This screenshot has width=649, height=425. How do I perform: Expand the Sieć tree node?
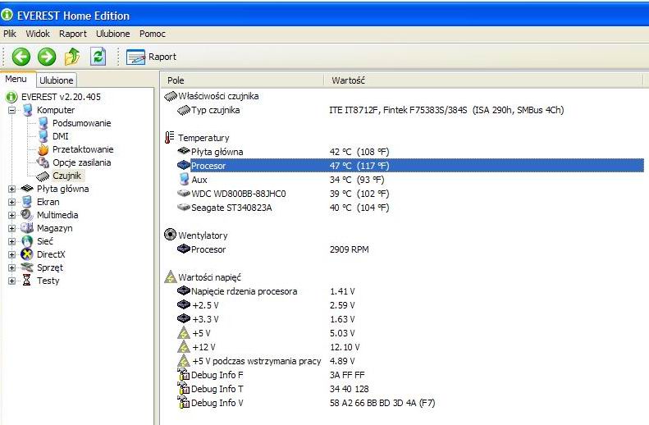(12, 242)
